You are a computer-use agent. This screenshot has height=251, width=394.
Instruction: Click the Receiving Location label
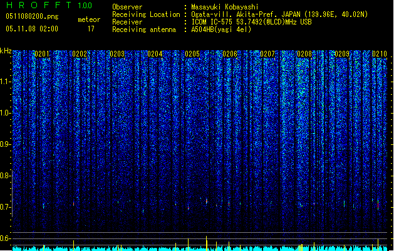146,14
